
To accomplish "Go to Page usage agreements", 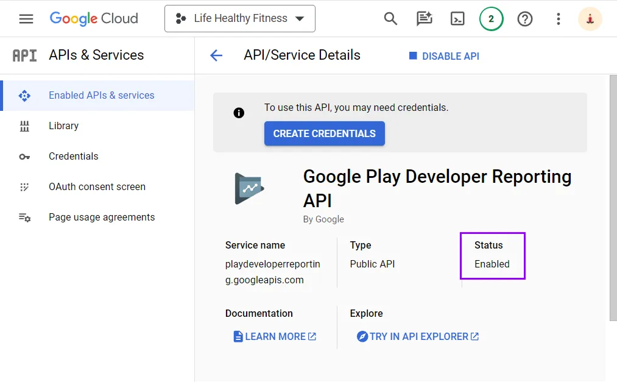I will point(101,217).
